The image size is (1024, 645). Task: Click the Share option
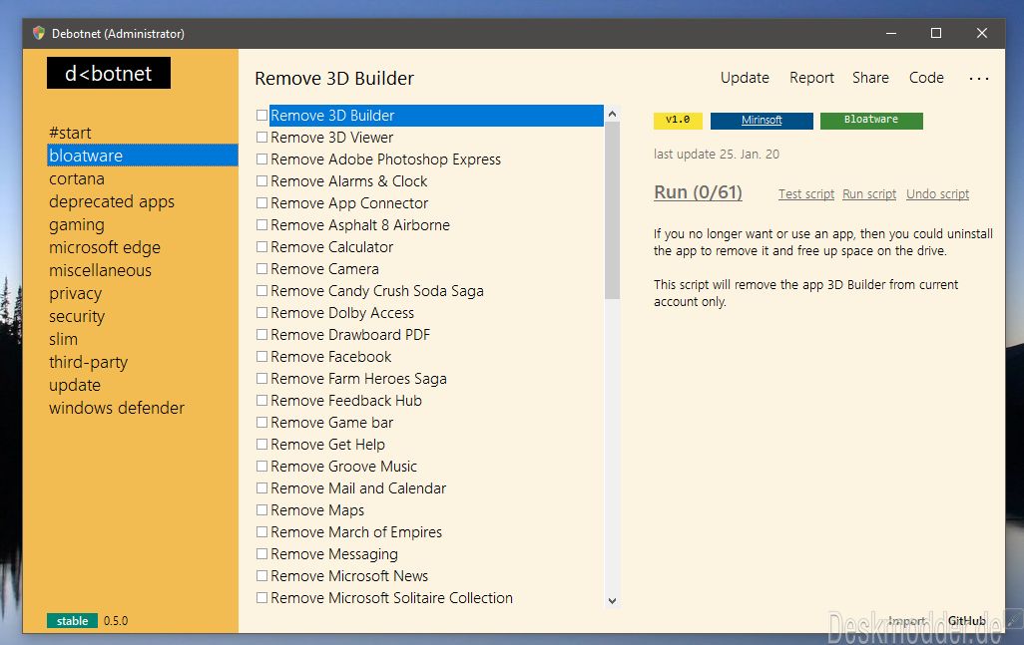(x=870, y=78)
